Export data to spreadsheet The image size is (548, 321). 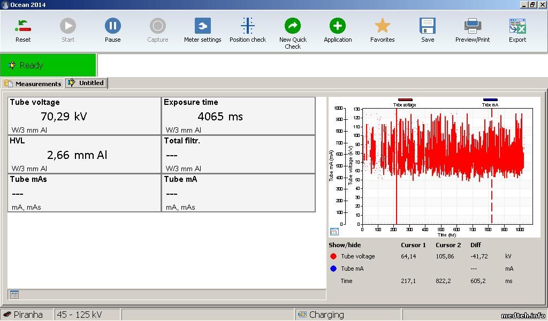(517, 26)
